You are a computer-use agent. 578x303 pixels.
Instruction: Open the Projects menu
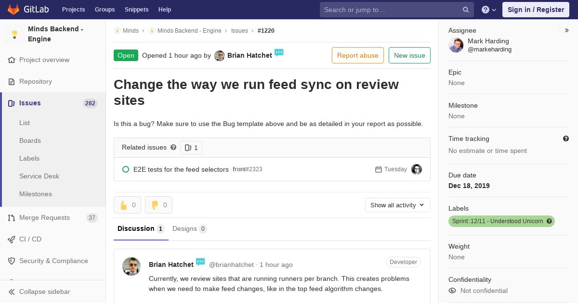pyautogui.click(x=73, y=10)
